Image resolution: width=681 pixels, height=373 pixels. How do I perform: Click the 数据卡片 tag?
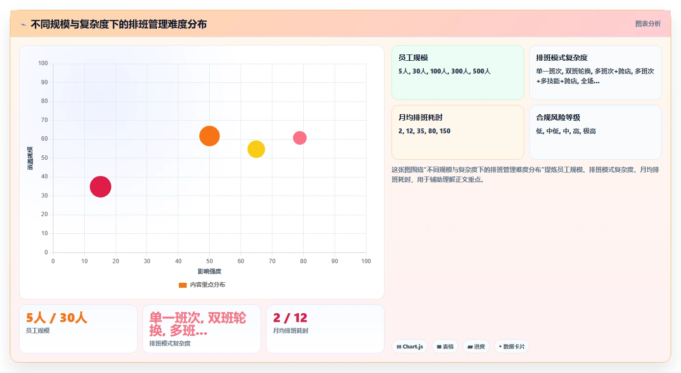(511, 347)
